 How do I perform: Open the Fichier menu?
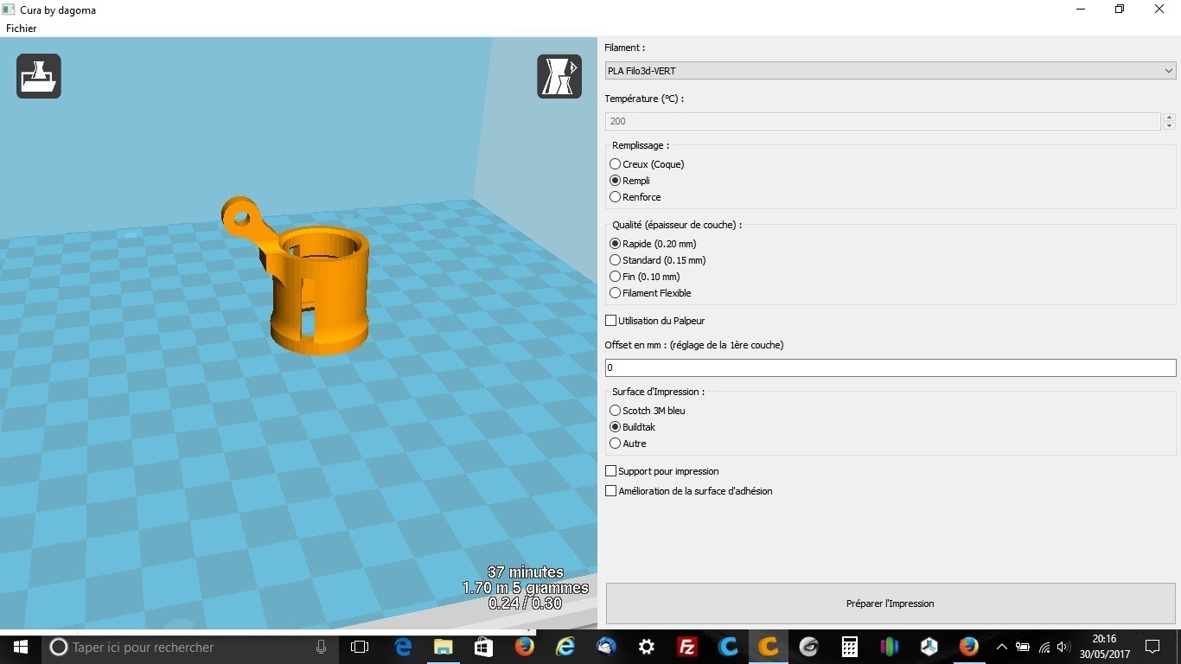[x=22, y=29]
